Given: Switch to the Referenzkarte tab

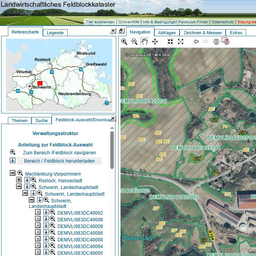Looking at the screenshot, I should 25,32.
